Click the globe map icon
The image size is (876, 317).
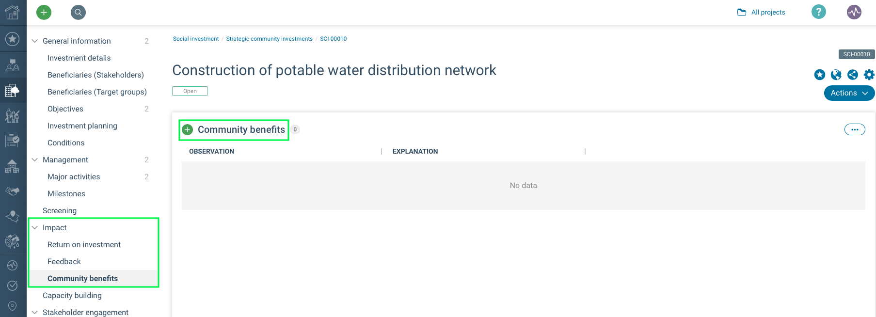point(836,75)
